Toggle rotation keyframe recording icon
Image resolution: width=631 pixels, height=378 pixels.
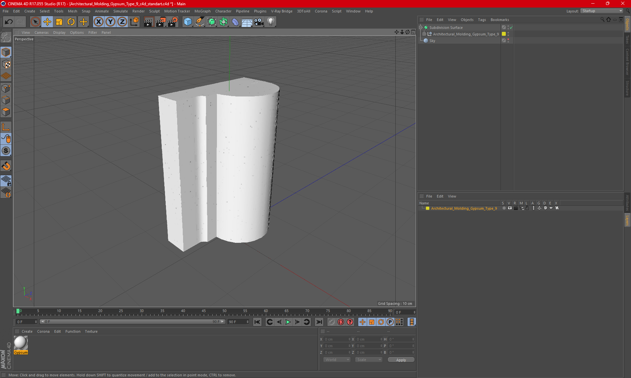(381, 322)
